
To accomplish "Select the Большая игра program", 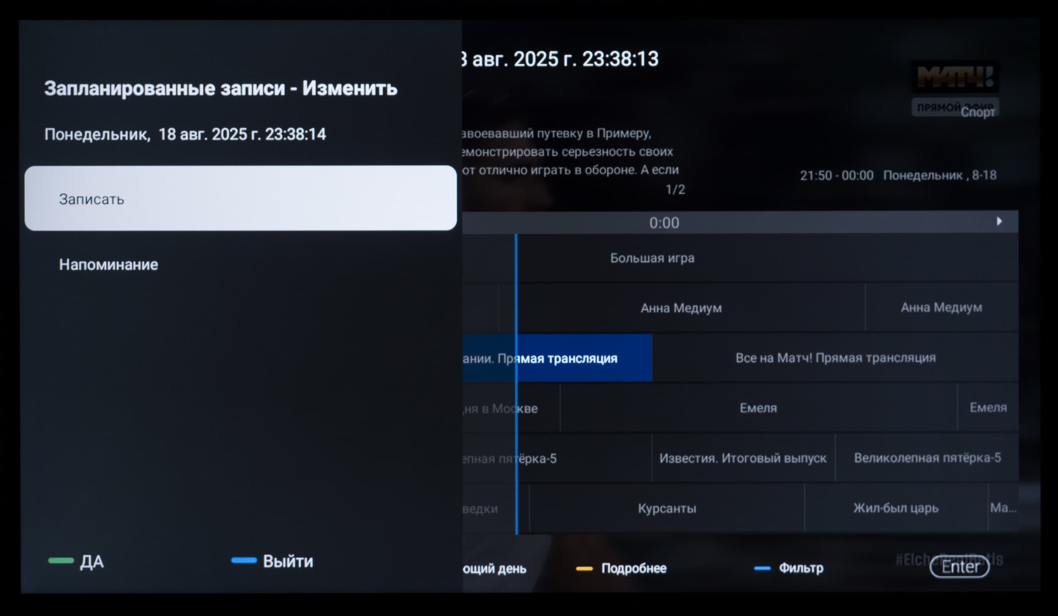I will (x=652, y=258).
